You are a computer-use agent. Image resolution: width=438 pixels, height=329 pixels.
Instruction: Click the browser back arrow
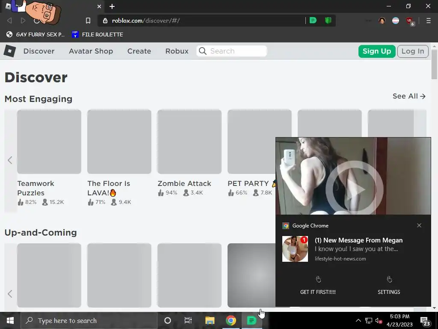click(x=9, y=21)
